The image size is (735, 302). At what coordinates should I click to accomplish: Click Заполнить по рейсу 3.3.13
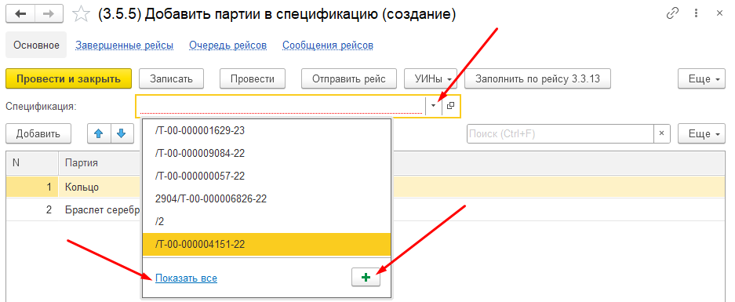pos(537,78)
